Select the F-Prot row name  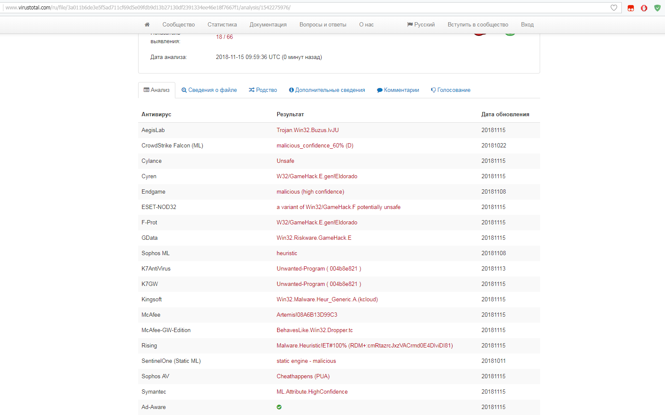click(149, 223)
